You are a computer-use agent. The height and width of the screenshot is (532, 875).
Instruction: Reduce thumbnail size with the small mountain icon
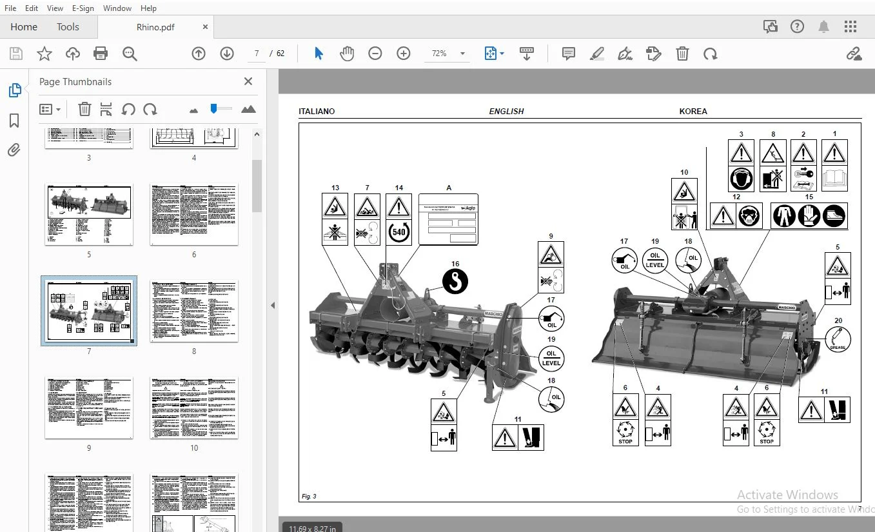coord(194,110)
